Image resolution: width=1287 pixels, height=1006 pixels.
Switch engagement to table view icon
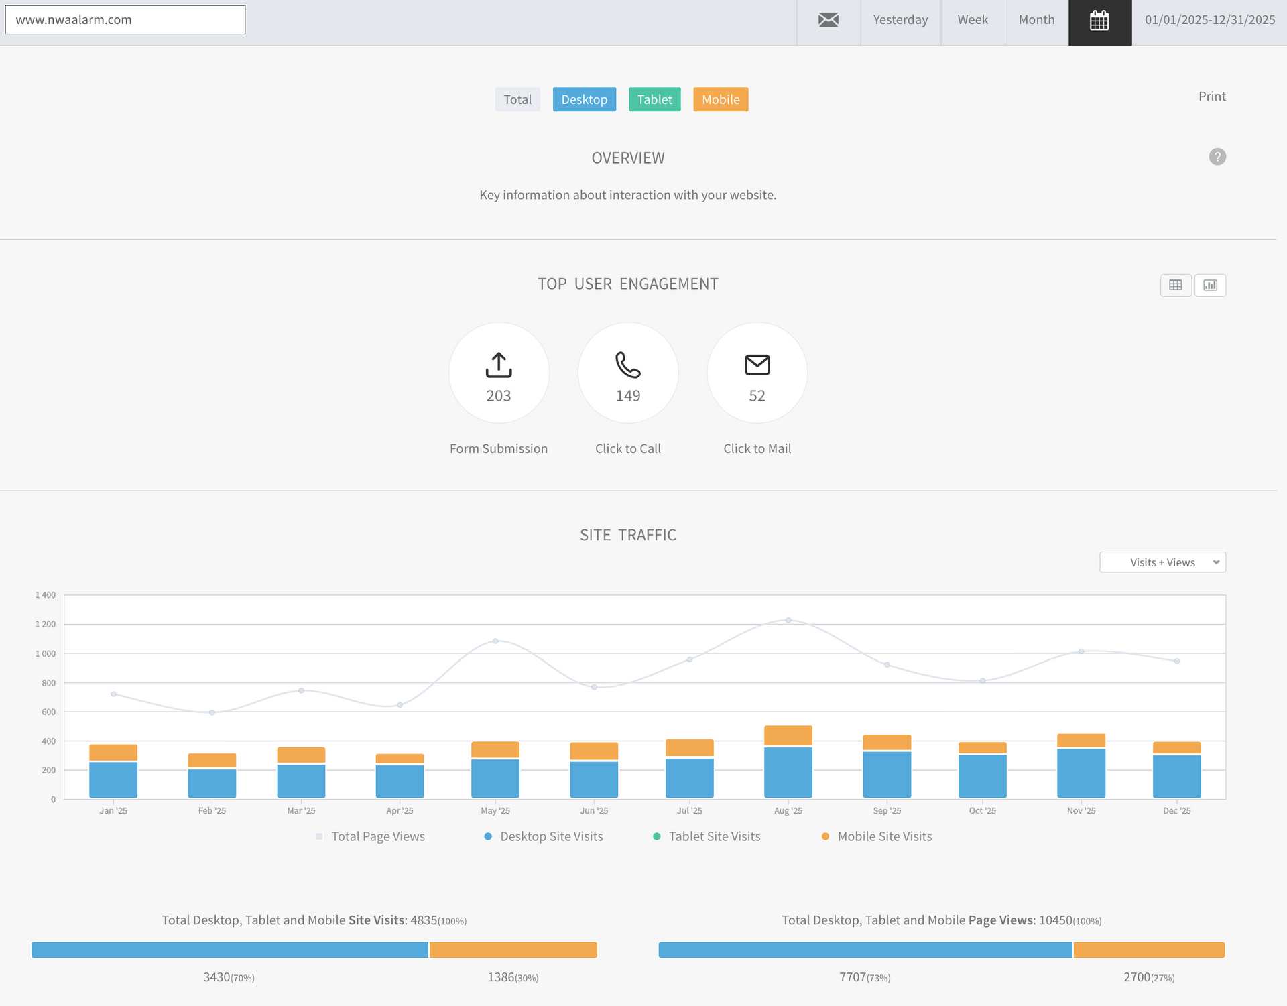tap(1176, 285)
